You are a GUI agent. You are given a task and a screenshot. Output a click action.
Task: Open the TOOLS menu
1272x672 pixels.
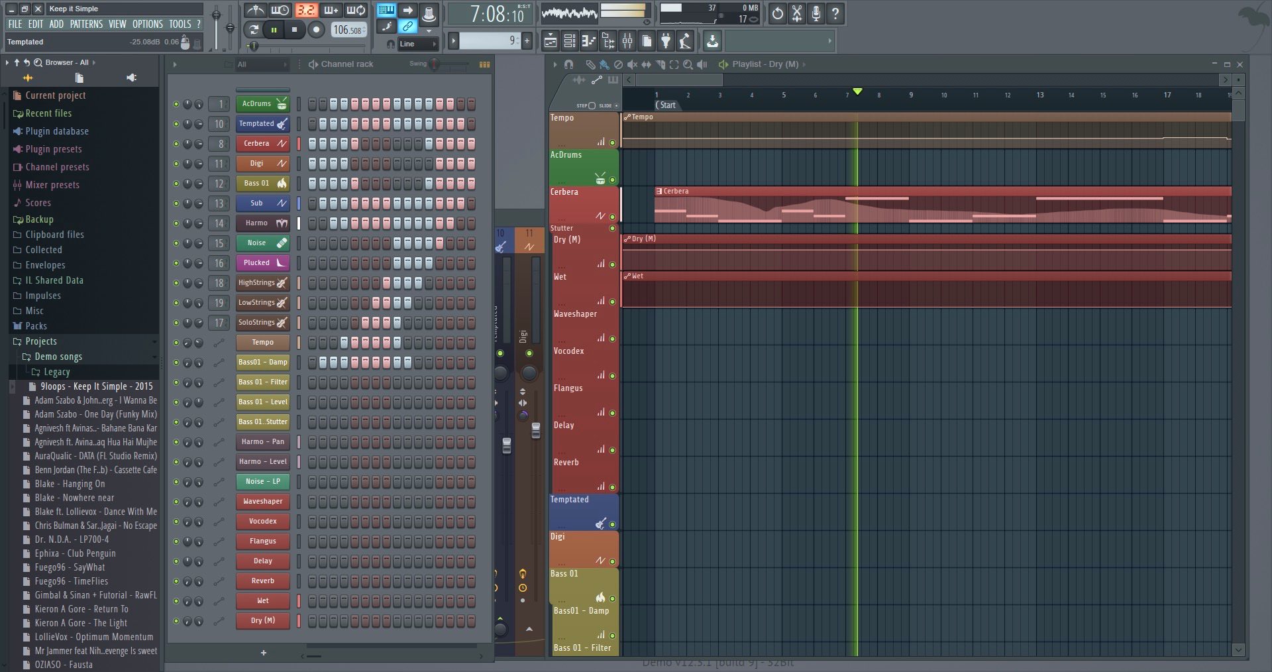180,24
